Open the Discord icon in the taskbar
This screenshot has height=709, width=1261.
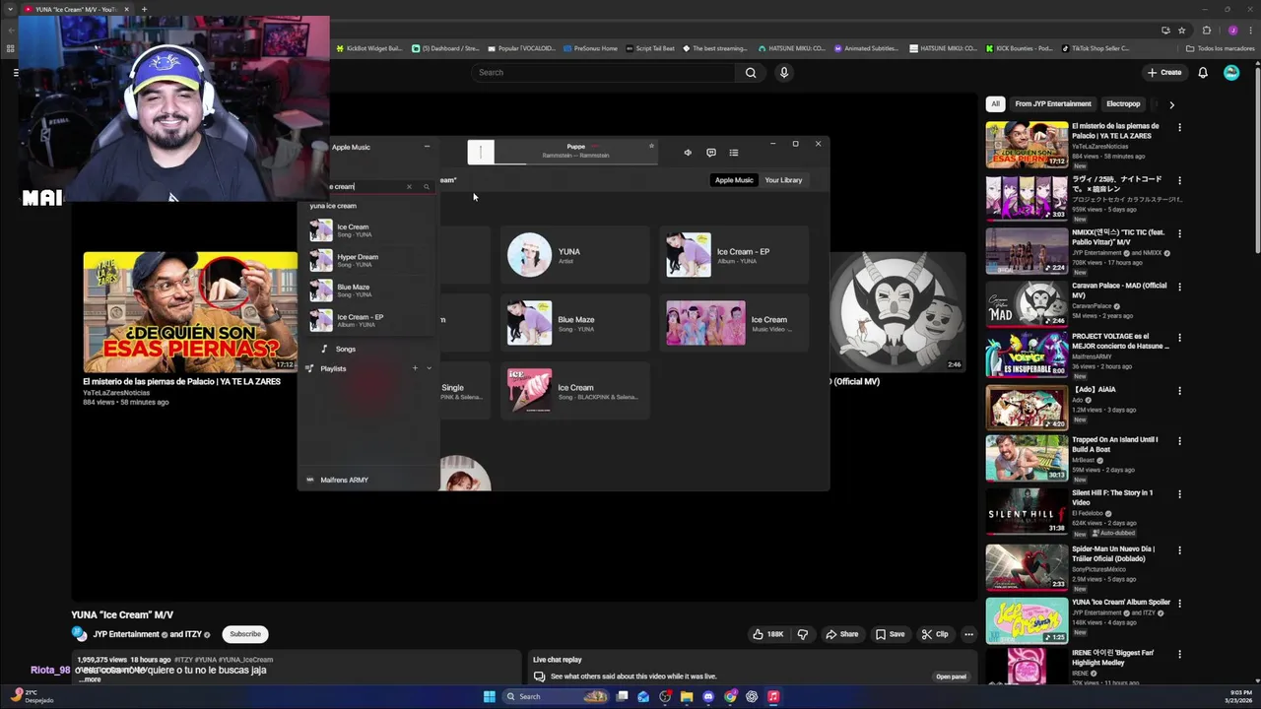pyautogui.click(x=708, y=696)
